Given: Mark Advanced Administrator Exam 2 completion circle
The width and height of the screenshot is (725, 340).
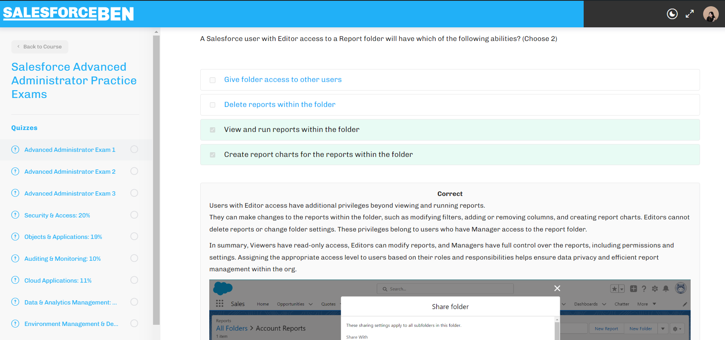Looking at the screenshot, I should [134, 171].
